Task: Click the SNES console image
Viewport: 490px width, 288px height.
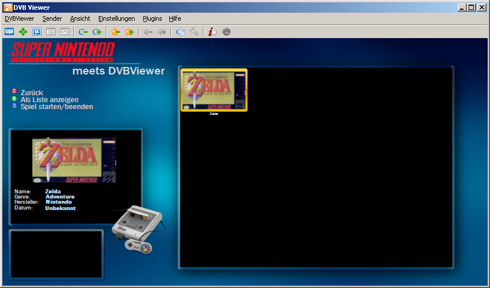Action: [138, 229]
